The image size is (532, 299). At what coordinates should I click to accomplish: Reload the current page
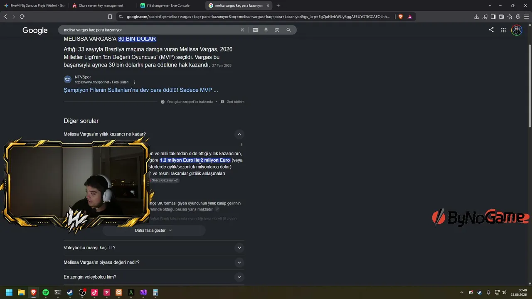coord(22,17)
